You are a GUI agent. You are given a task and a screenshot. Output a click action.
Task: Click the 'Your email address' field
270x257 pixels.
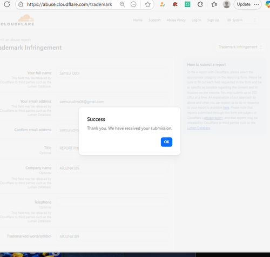(x=112, y=102)
